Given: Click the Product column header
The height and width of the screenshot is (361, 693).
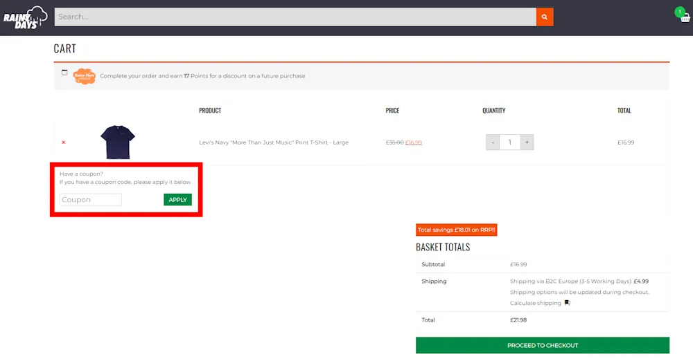Looking at the screenshot, I should pos(210,111).
